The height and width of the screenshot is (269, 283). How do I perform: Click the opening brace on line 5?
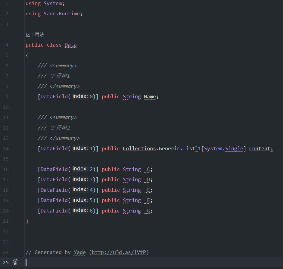click(x=27, y=55)
